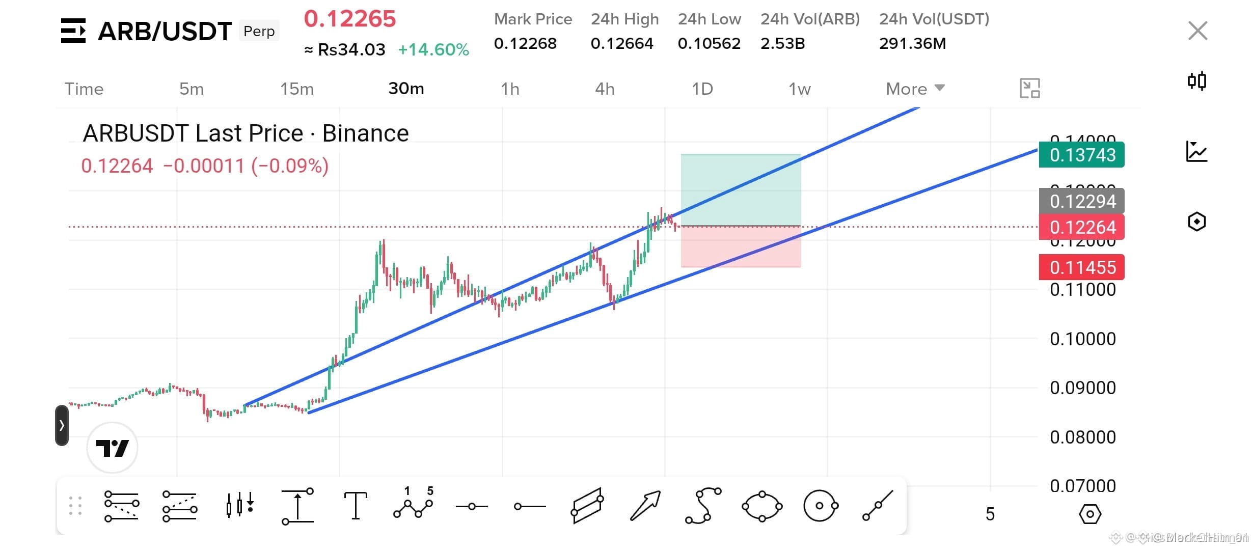The width and height of the screenshot is (1253, 550).
Task: Select the parallel channel drawing tool
Action: [587, 505]
